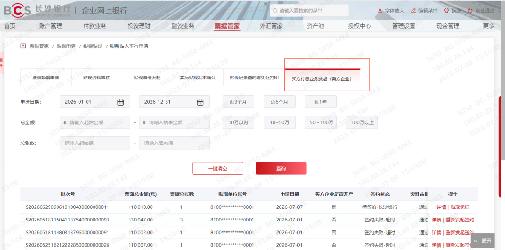
Task: Select the 10~50万 amount filter
Action: (x=280, y=122)
